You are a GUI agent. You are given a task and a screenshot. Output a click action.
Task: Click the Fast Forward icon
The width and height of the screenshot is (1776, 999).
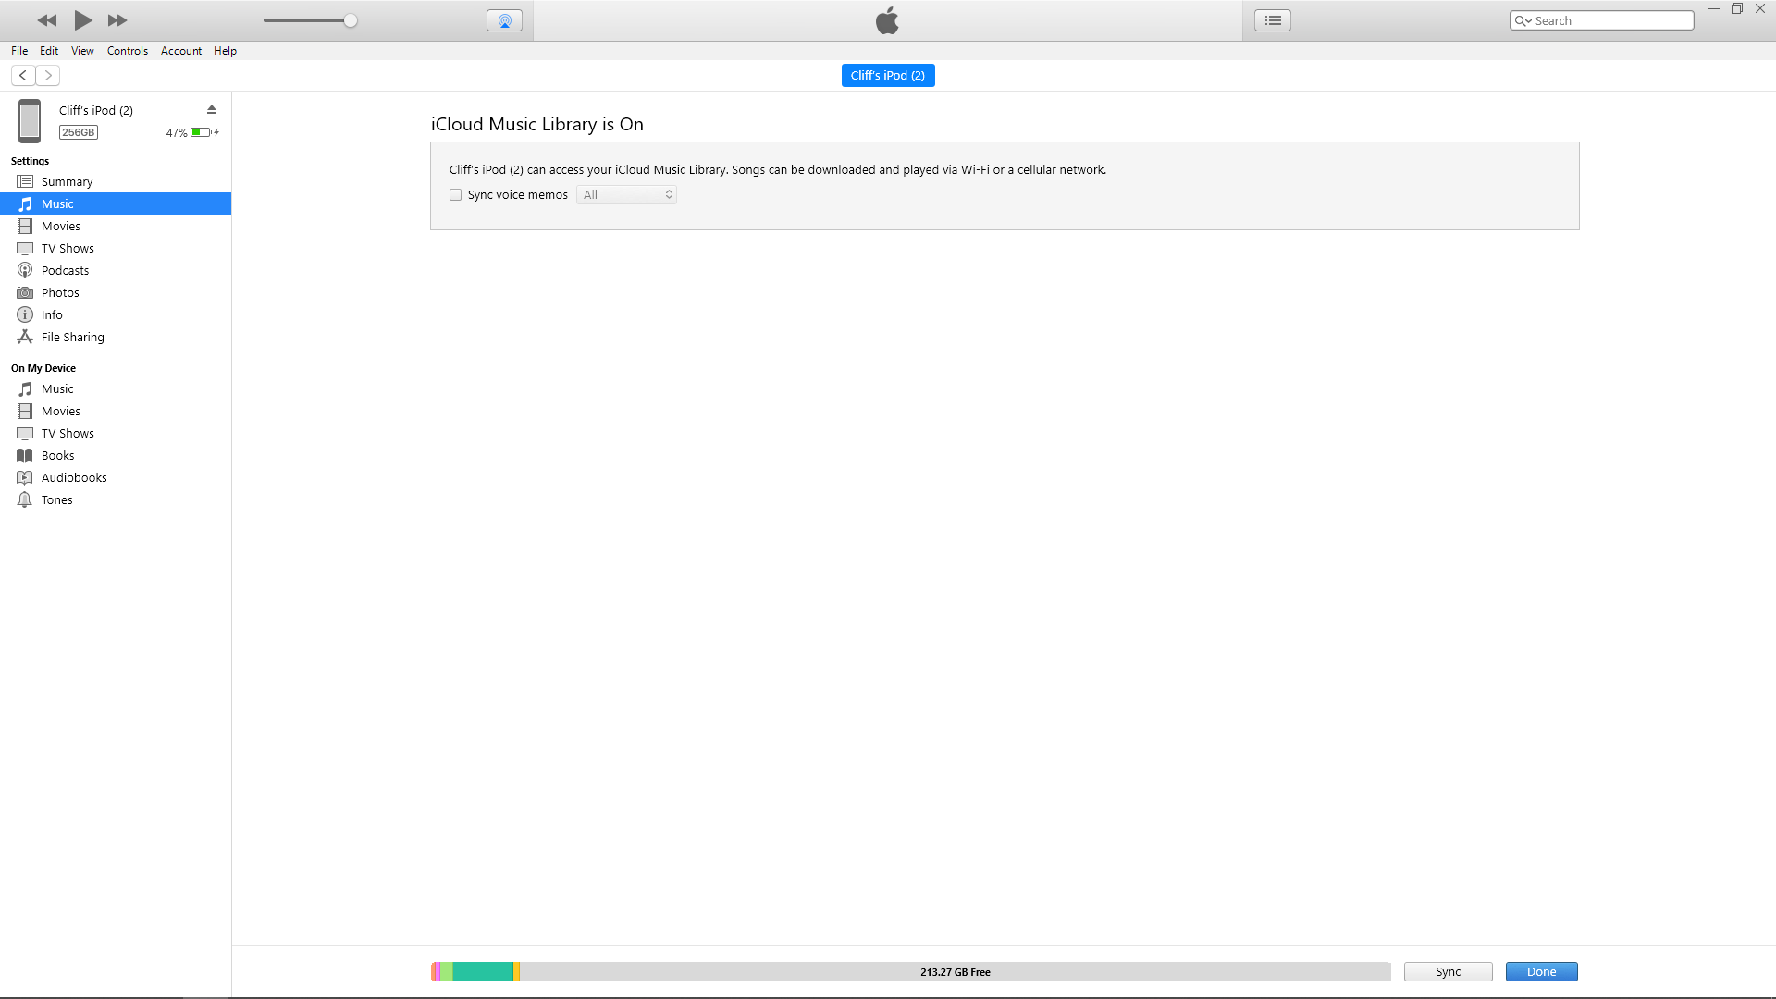(117, 20)
